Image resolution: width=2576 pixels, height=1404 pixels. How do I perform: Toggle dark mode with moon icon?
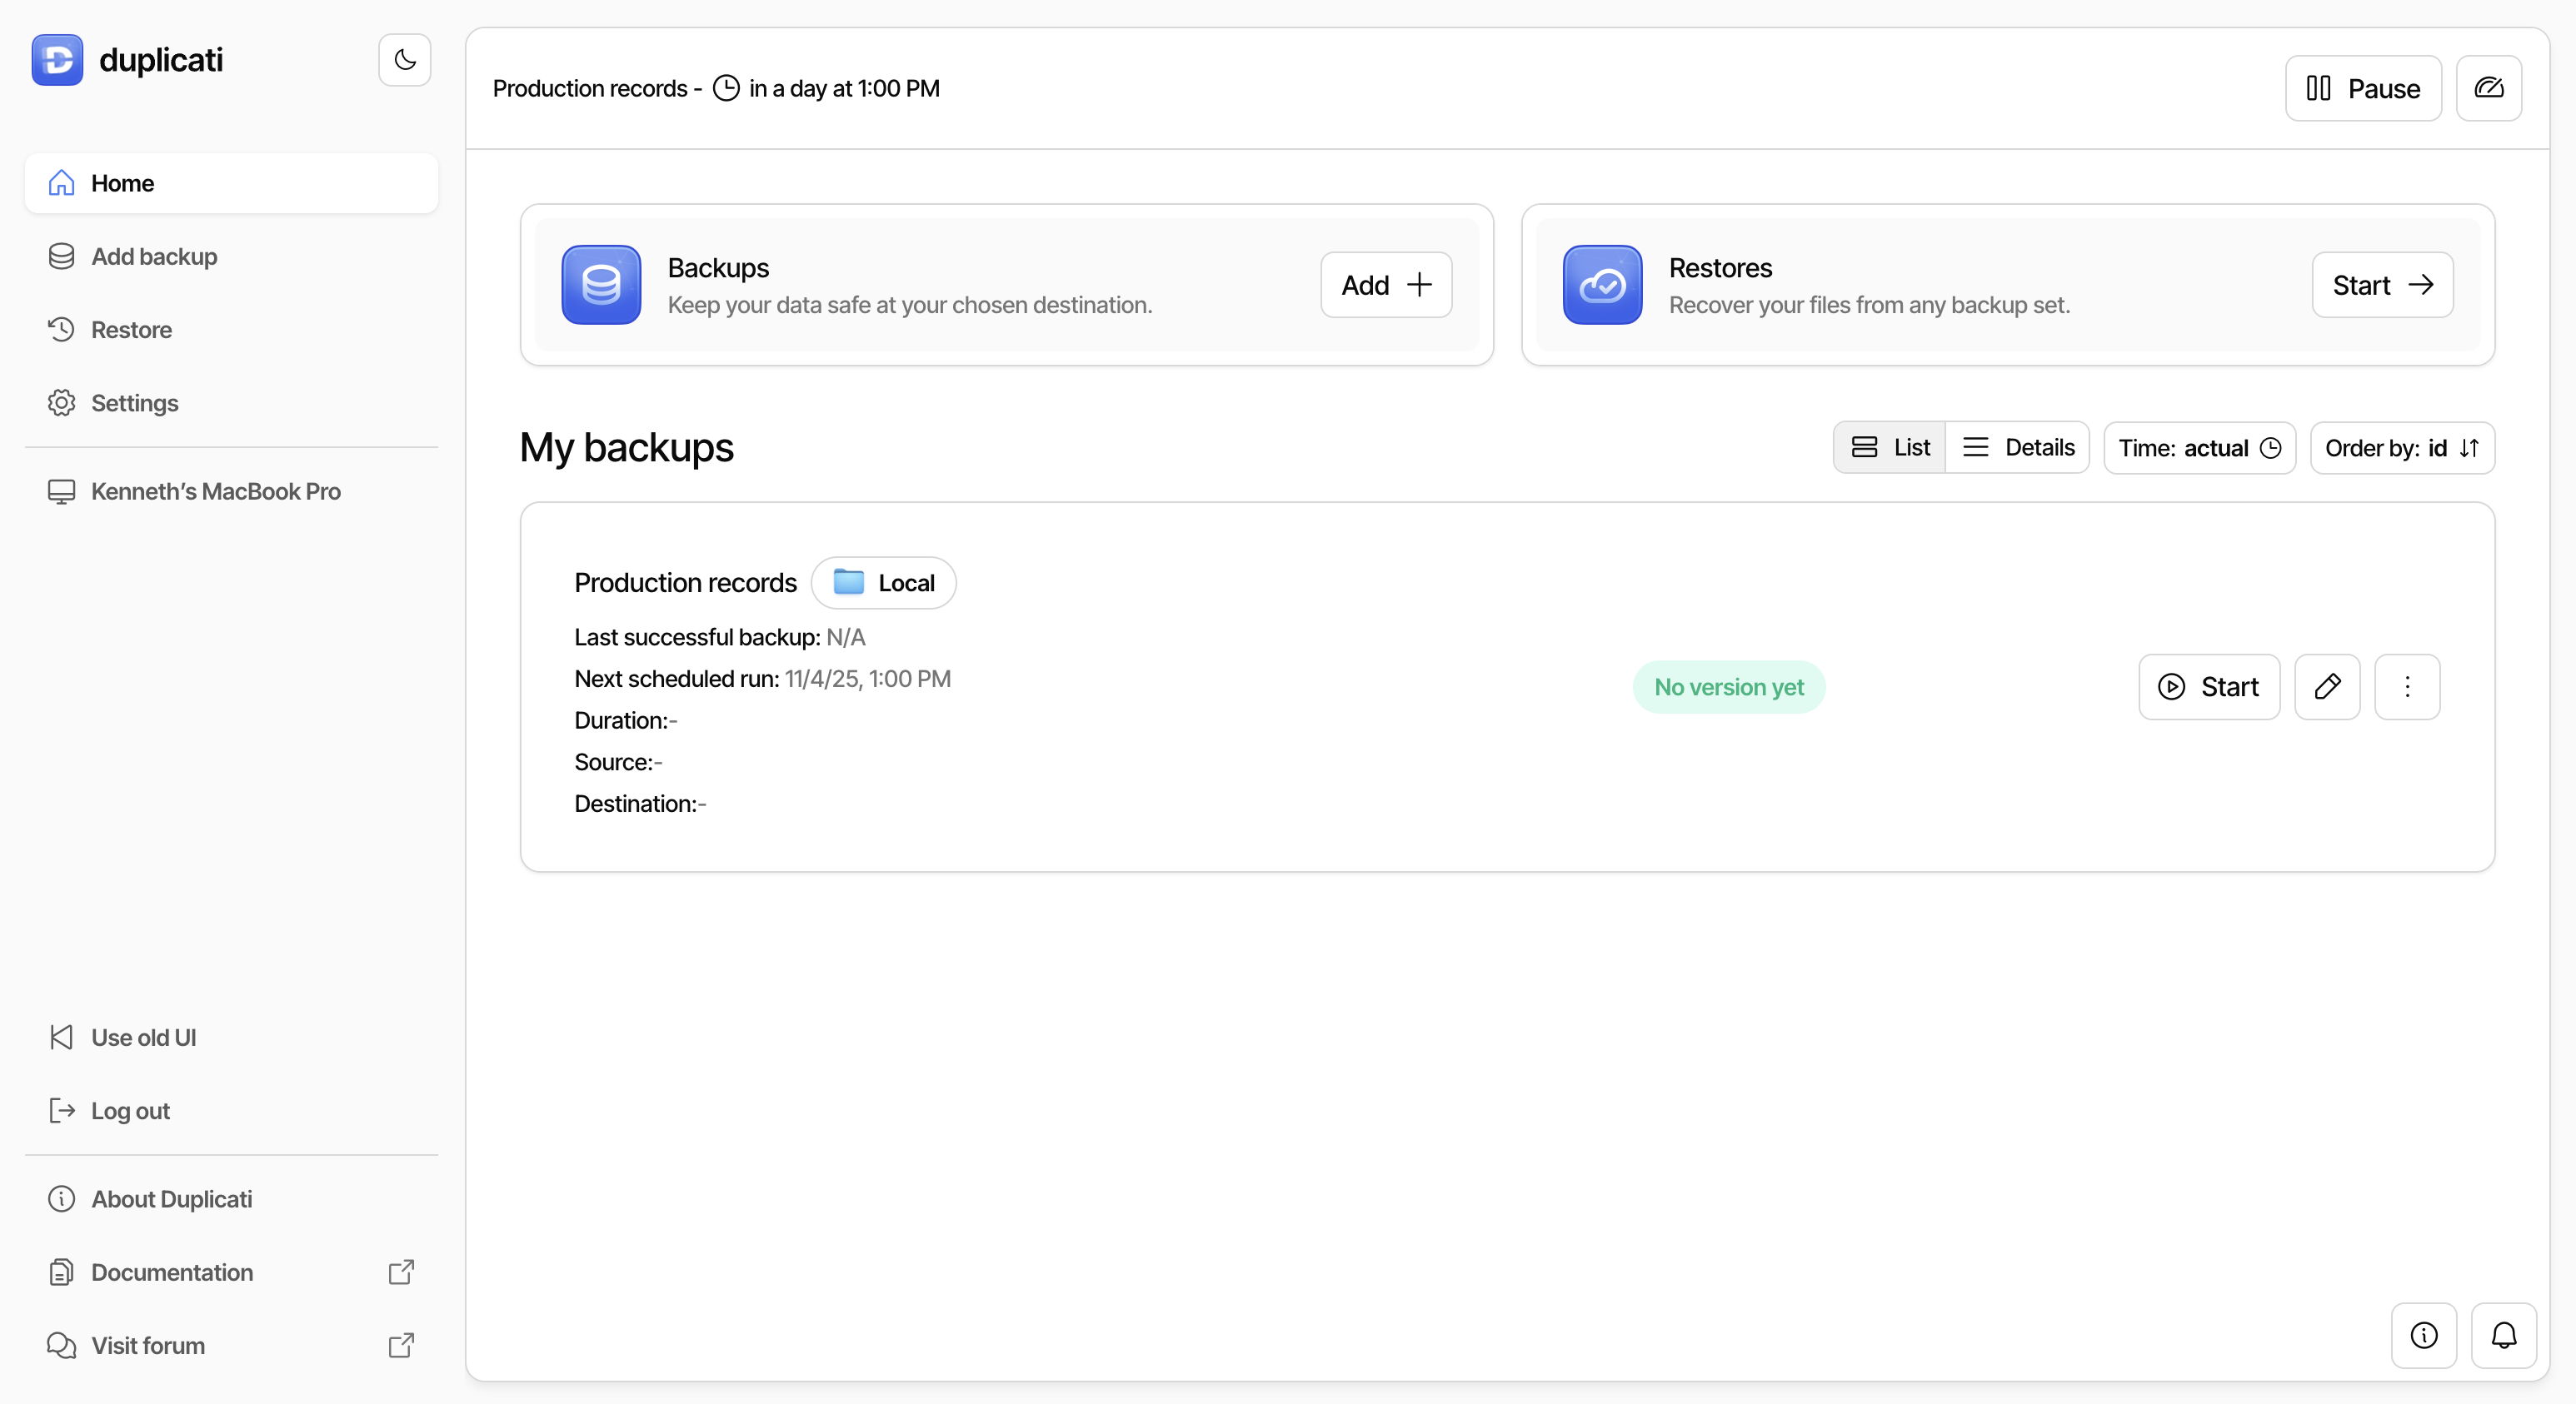(404, 60)
